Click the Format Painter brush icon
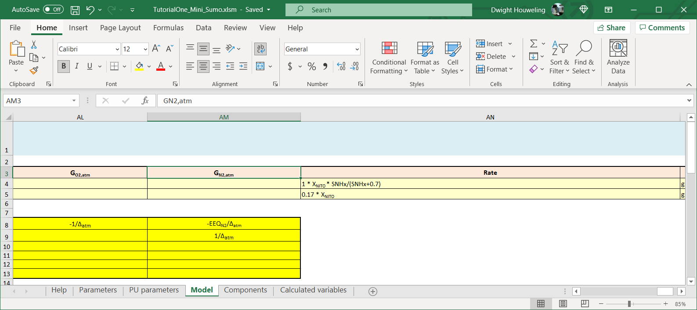 pyautogui.click(x=34, y=70)
